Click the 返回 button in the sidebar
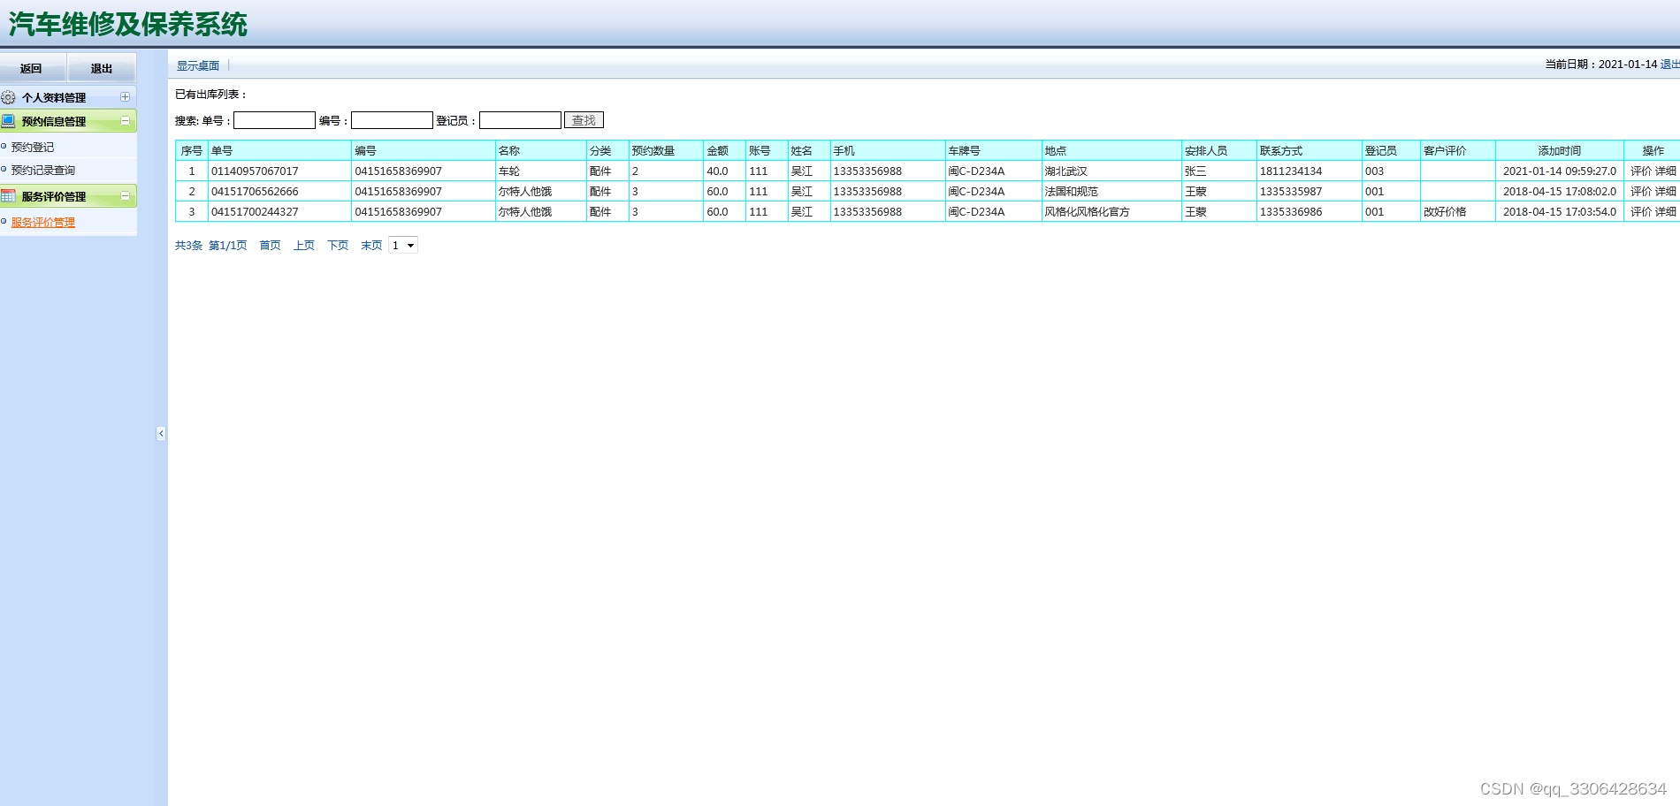1680x806 pixels. 32,68
